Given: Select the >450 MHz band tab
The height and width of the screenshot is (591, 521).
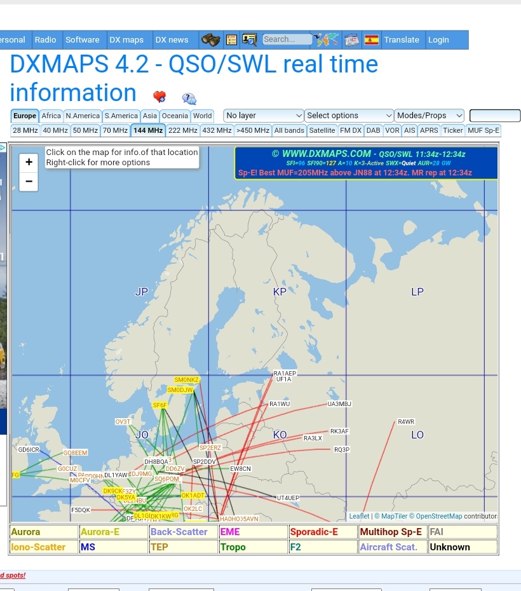Looking at the screenshot, I should point(253,130).
